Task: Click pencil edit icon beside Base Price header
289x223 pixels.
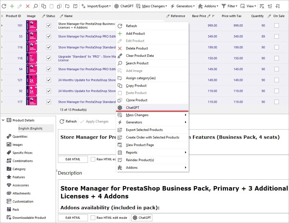Action: (x=209, y=16)
